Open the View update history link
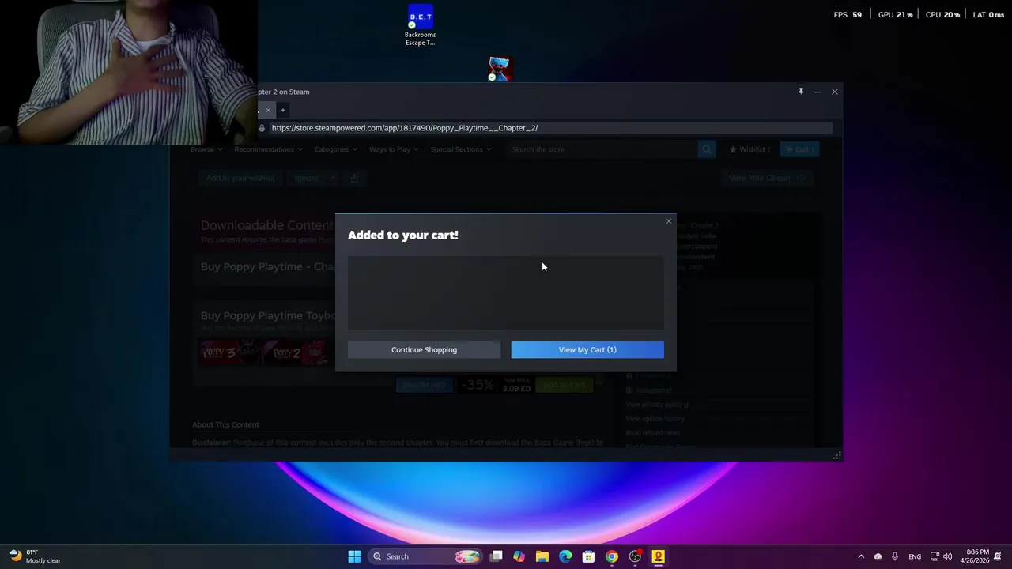The image size is (1012, 569). click(655, 419)
